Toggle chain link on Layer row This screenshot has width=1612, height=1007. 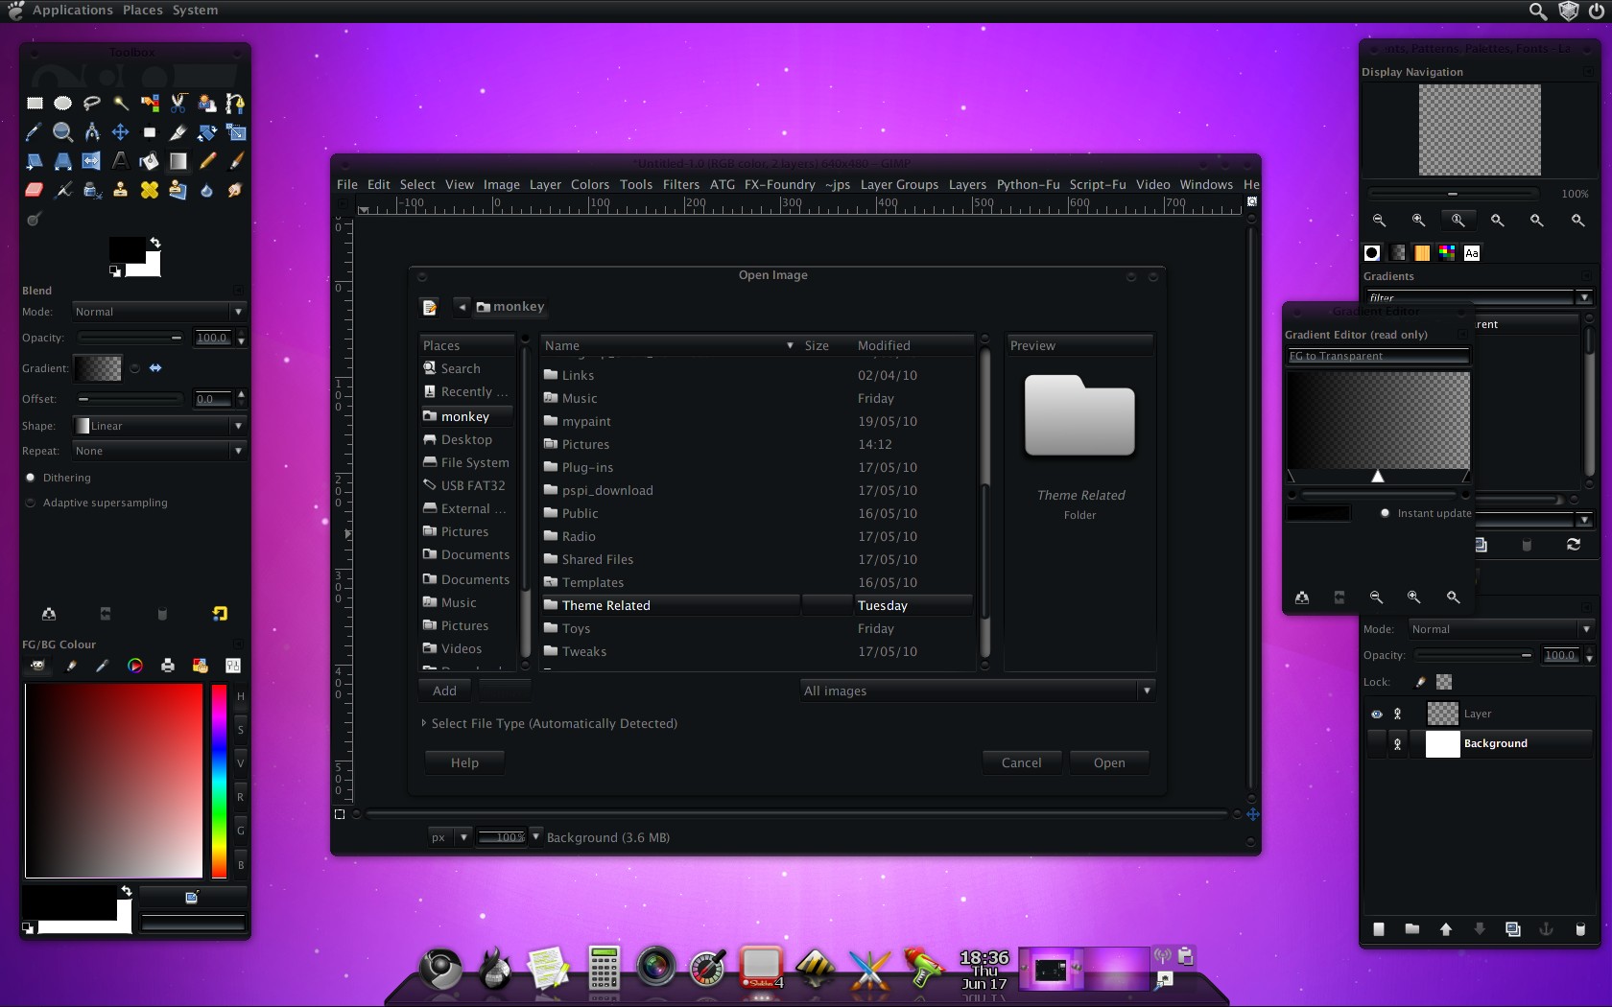tap(1398, 714)
